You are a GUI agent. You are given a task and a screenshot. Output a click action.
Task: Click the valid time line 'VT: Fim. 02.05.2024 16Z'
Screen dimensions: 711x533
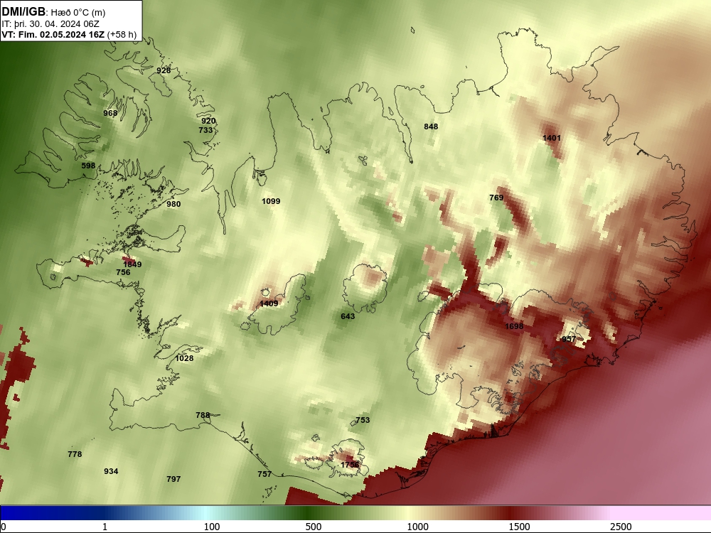click(x=53, y=35)
